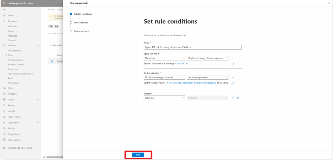The width and height of the screenshot is (333, 160).
Task: Open 'Modify the message properties' dropdown
Action: pos(164,77)
